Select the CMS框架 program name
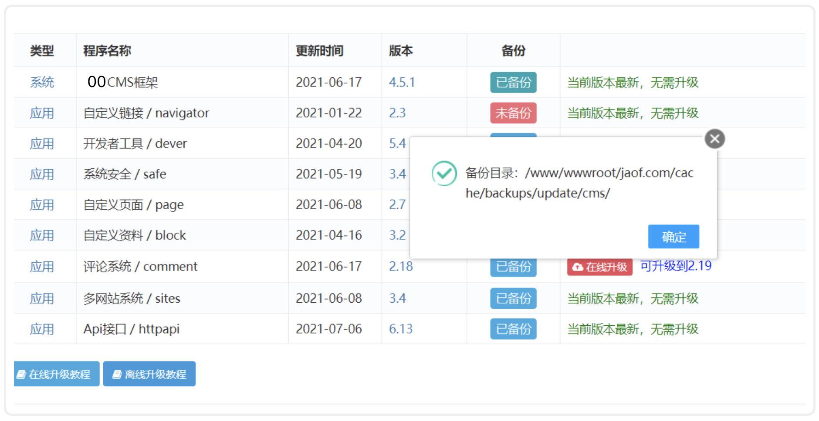The image size is (819, 421). 123,82
